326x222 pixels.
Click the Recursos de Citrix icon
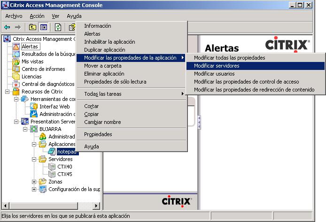(16, 92)
